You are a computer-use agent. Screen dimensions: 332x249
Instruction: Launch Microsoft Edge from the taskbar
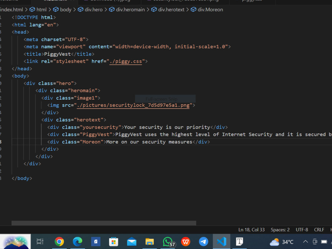(x=77, y=241)
